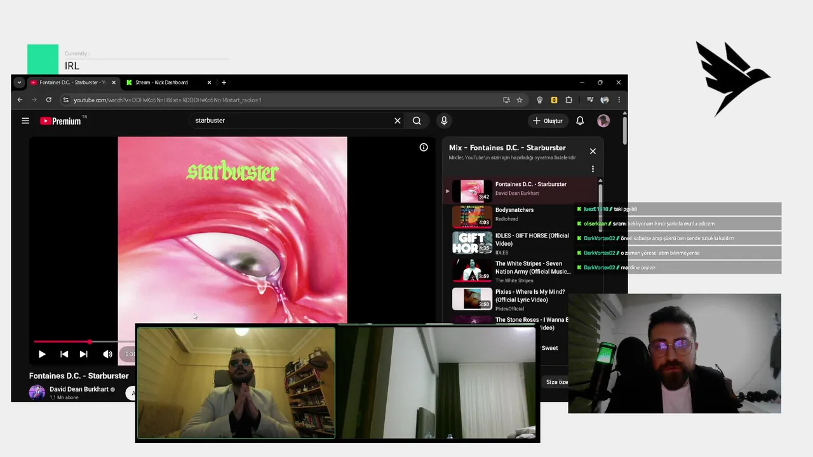This screenshot has width=813, height=457.
Task: Open the David Dean Burkhart channel name
Action: pyautogui.click(x=79, y=389)
